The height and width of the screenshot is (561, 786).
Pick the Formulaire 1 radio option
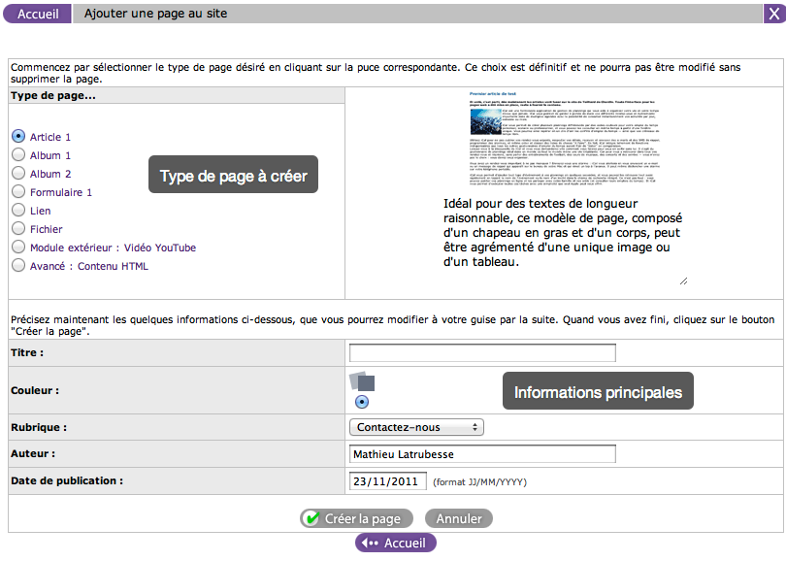click(18, 192)
